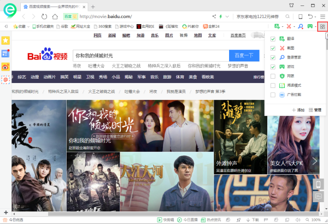This screenshot has height=224, width=328.
Task: Click the mobile phone floating page button
Action: tap(318, 184)
